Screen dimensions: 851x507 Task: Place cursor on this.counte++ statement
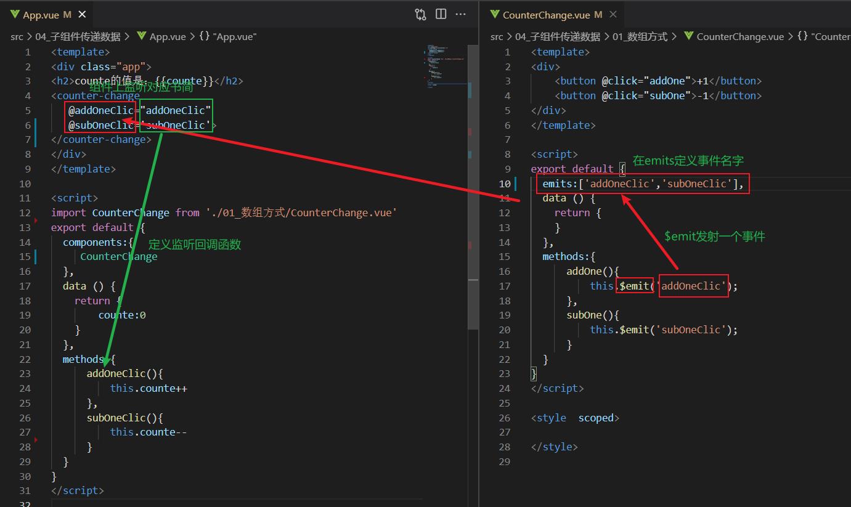click(149, 388)
